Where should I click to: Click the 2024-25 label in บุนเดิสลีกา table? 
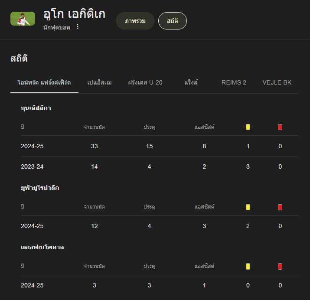[x=32, y=146]
